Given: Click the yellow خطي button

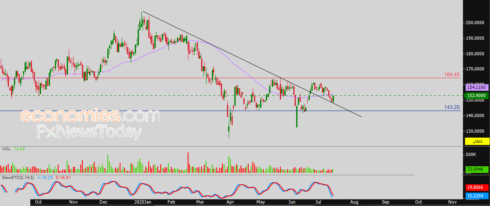Looking at the screenshot, I should click(477, 141).
